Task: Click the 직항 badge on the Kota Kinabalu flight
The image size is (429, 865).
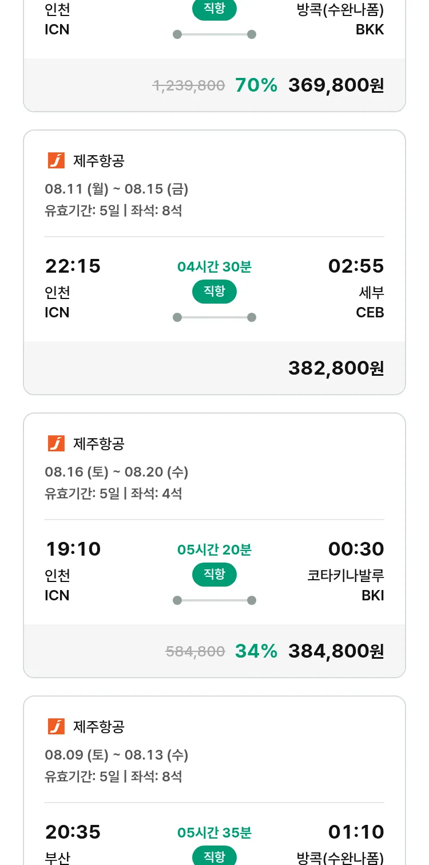Action: click(x=214, y=575)
